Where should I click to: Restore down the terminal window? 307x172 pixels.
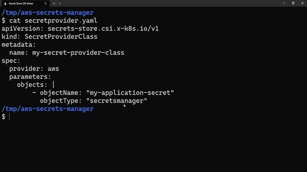(293, 3)
